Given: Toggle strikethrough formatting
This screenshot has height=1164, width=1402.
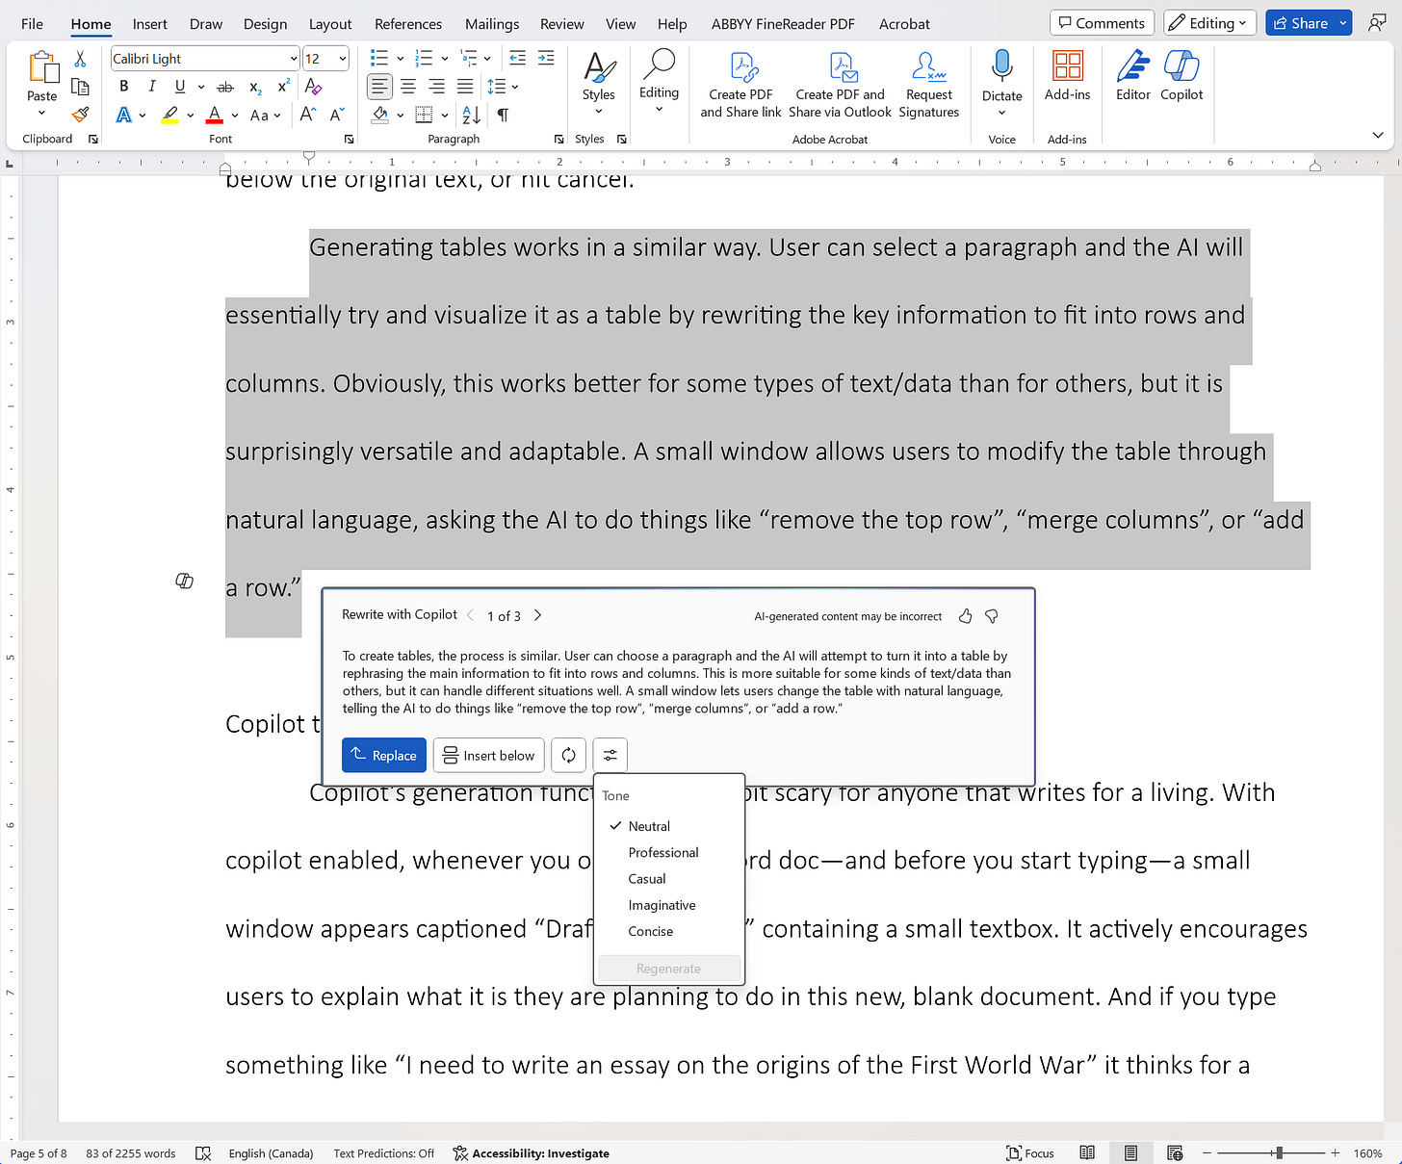Looking at the screenshot, I should [x=225, y=87].
